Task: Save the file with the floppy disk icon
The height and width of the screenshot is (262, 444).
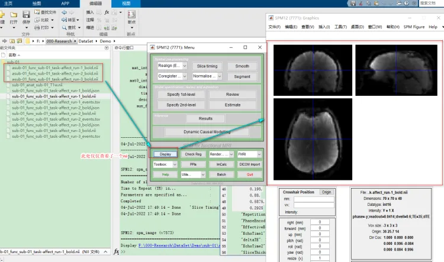Action: (26, 14)
